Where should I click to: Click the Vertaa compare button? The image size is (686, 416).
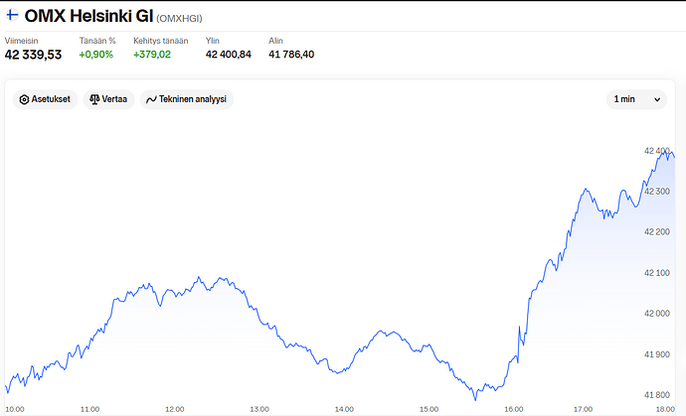[108, 99]
